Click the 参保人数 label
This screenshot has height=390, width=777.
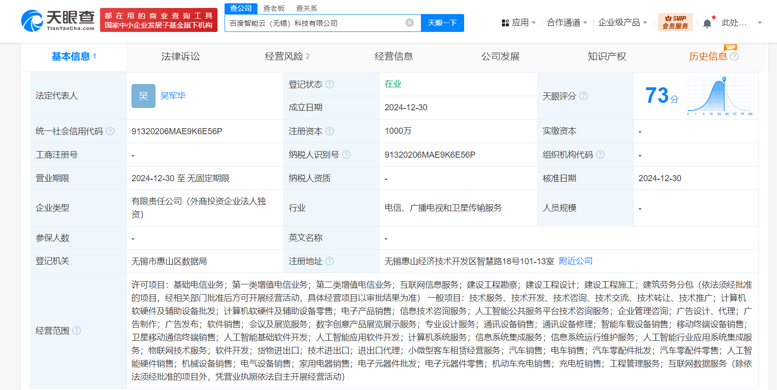53,238
